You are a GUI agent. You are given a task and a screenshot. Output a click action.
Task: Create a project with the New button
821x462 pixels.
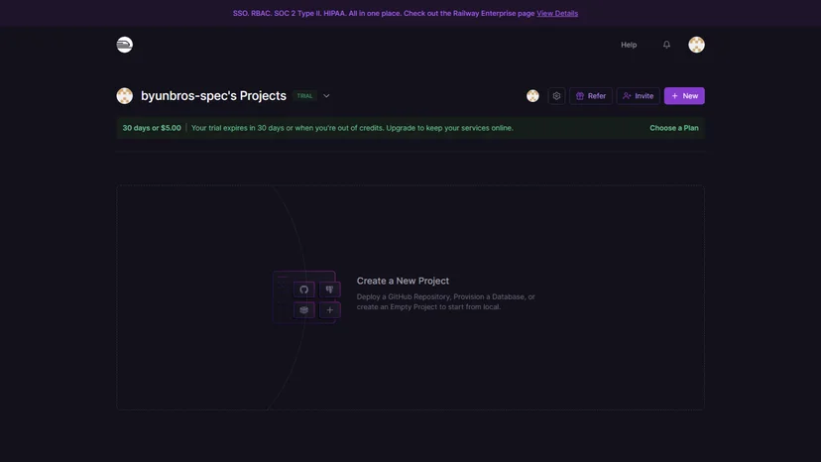coord(684,96)
